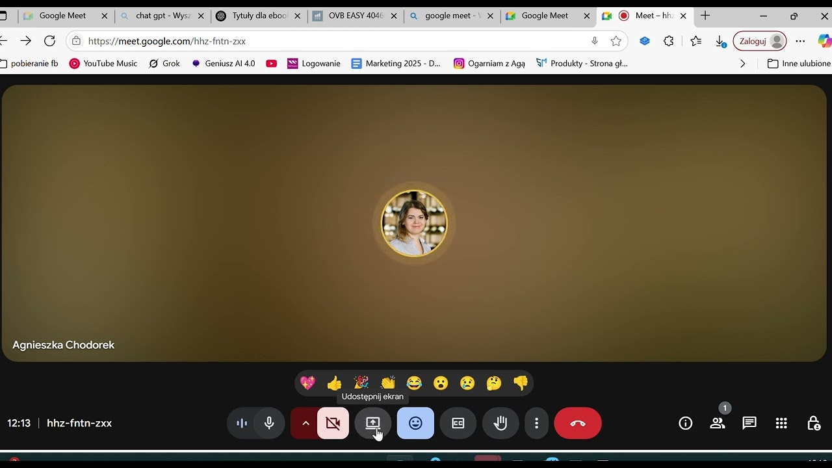832x468 pixels.
Task: Add this page to favorites star
Action: tap(616, 41)
